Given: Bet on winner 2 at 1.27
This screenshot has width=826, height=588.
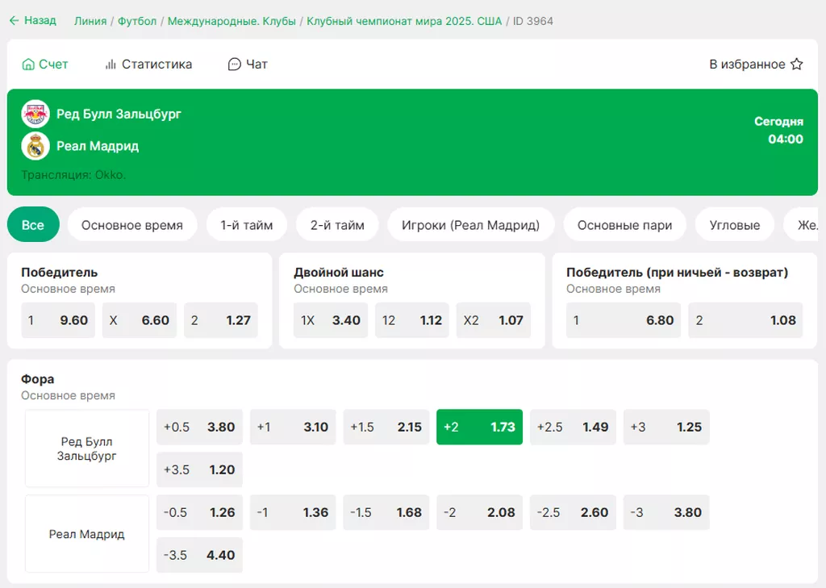Looking at the screenshot, I should [221, 320].
